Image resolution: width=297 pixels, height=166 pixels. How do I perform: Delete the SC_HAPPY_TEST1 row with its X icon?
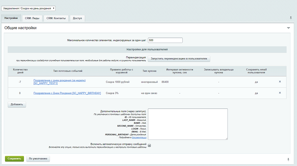tap(280, 82)
